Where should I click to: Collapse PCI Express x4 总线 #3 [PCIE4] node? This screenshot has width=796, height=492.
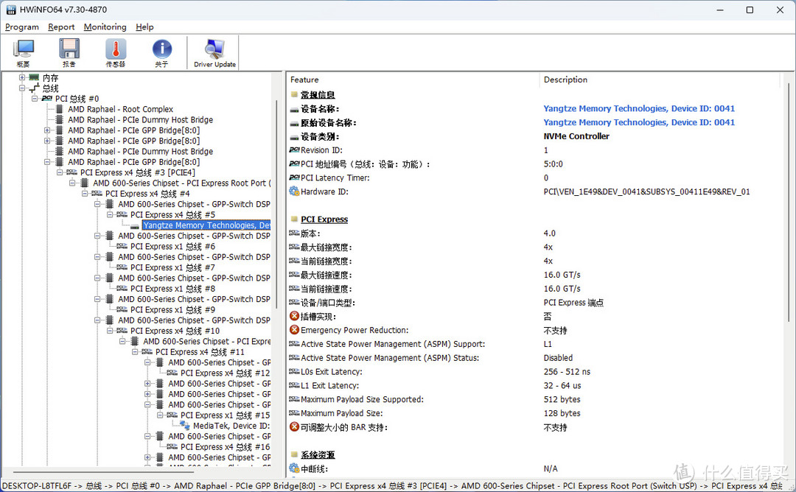60,172
